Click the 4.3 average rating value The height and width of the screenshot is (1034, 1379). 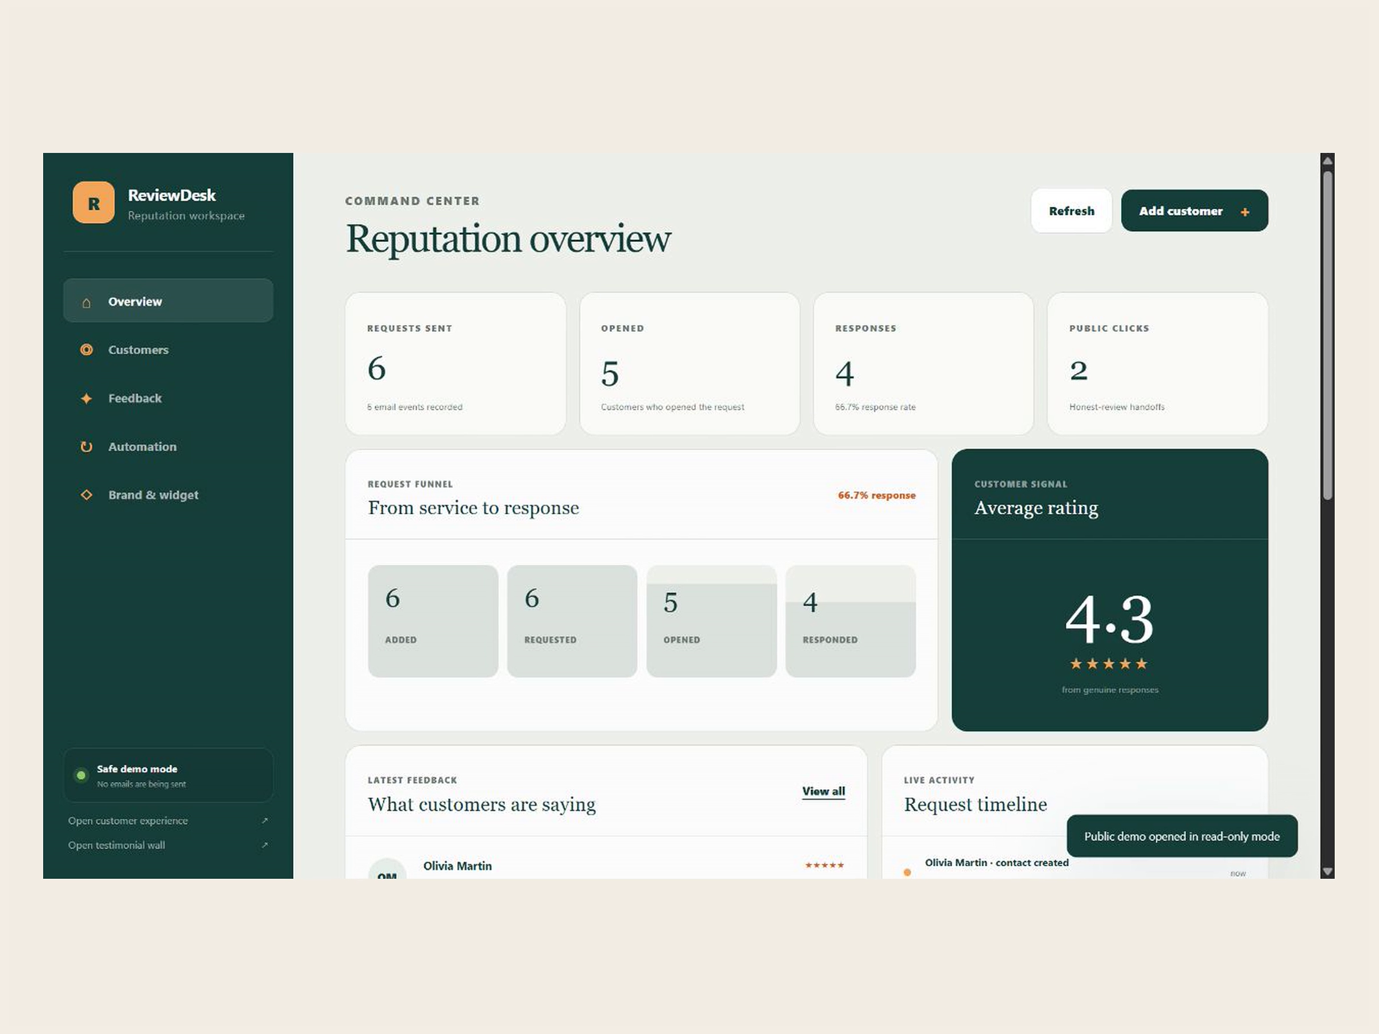[1109, 619]
